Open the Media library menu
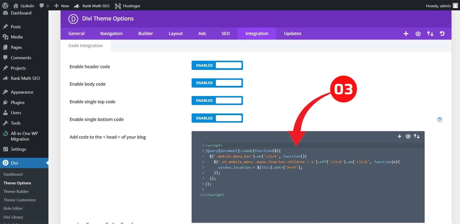The width and height of the screenshot is (460, 224). (x=17, y=37)
